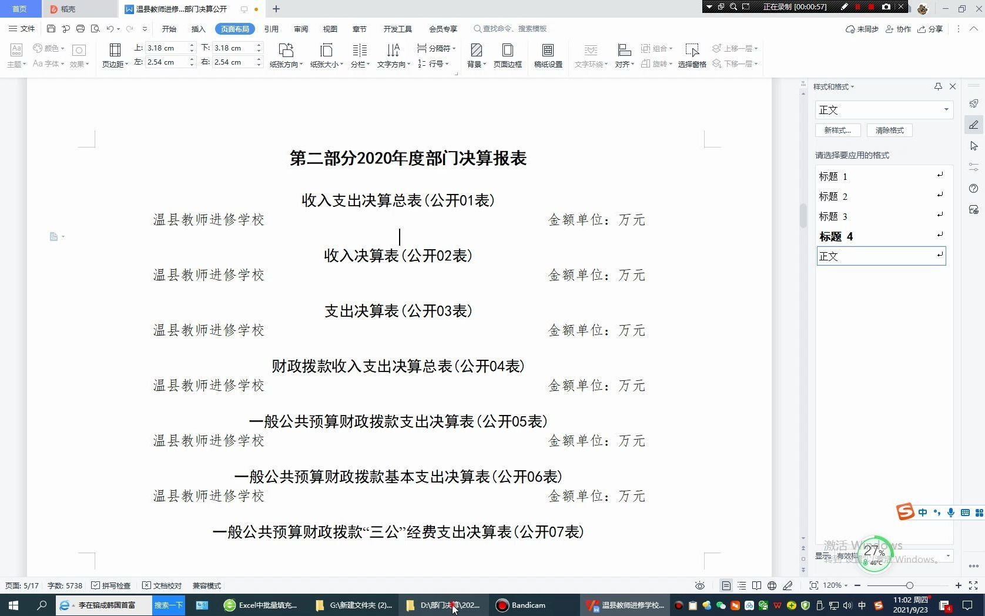Viewport: 985px width, 616px height.
Task: Open paper orientation (纸张方向) options
Action: point(286,56)
